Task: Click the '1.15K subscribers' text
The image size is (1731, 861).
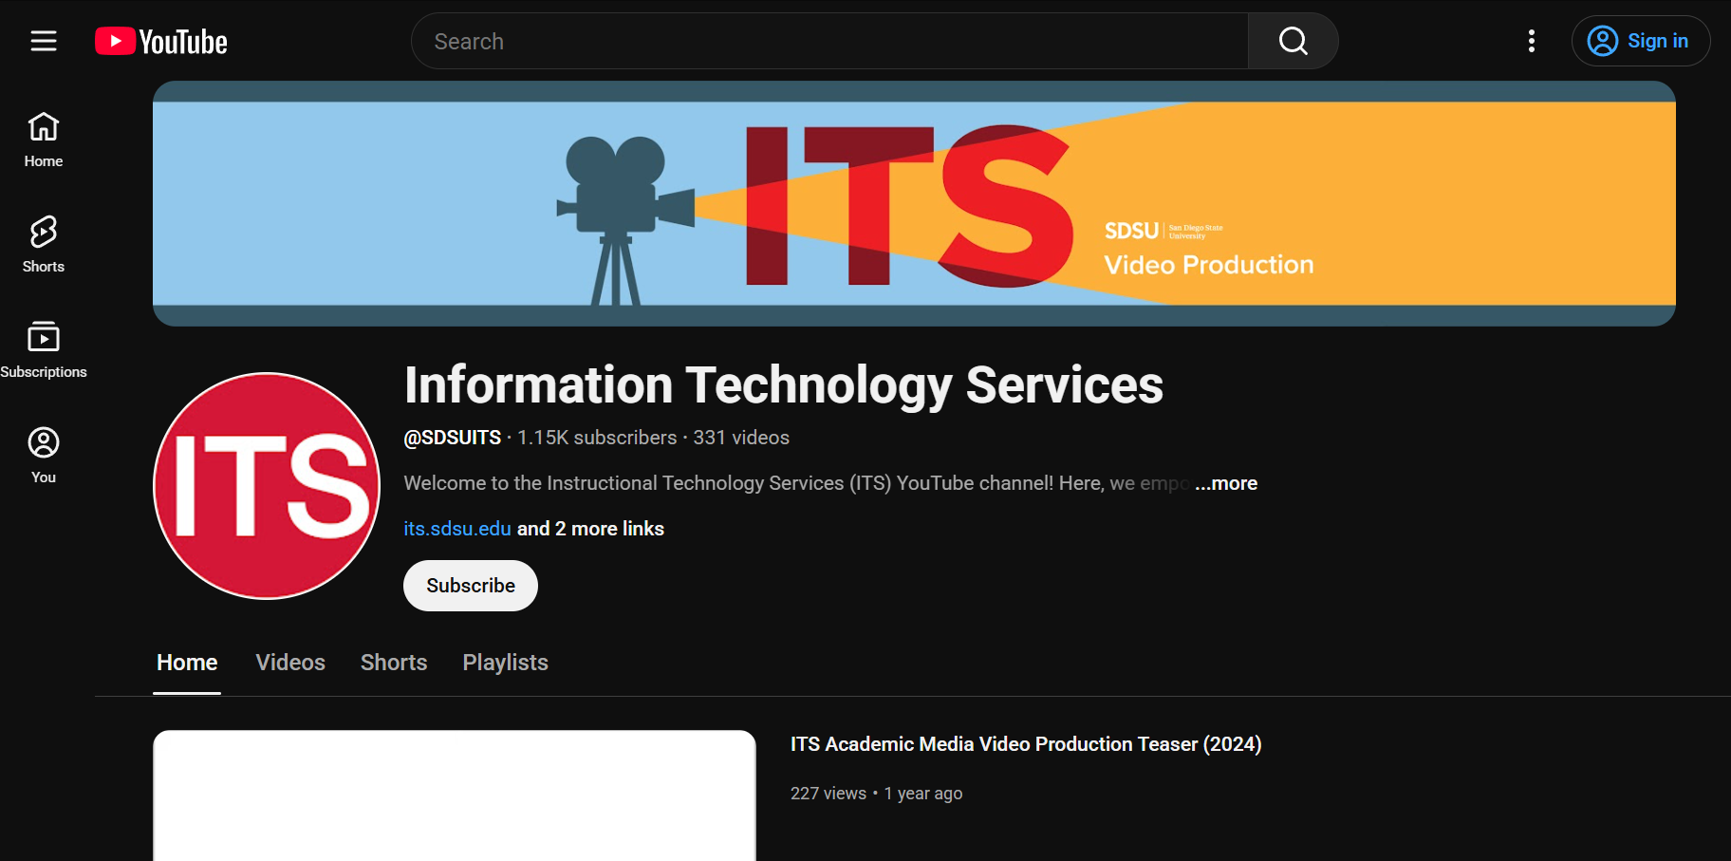Action: coord(597,438)
